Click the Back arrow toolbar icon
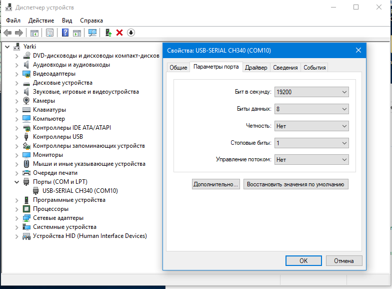Image resolution: width=392 pixels, height=289 pixels. point(8,33)
